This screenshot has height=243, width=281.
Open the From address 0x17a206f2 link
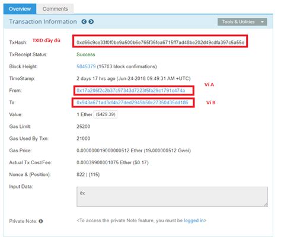[130, 91]
